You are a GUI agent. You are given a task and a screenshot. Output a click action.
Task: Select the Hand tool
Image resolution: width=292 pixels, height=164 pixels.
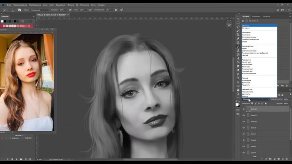click(238, 90)
